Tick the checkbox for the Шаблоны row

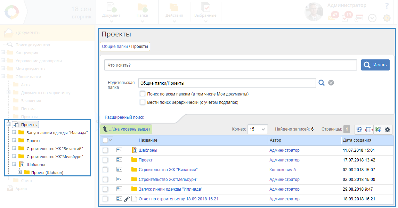pos(105,150)
